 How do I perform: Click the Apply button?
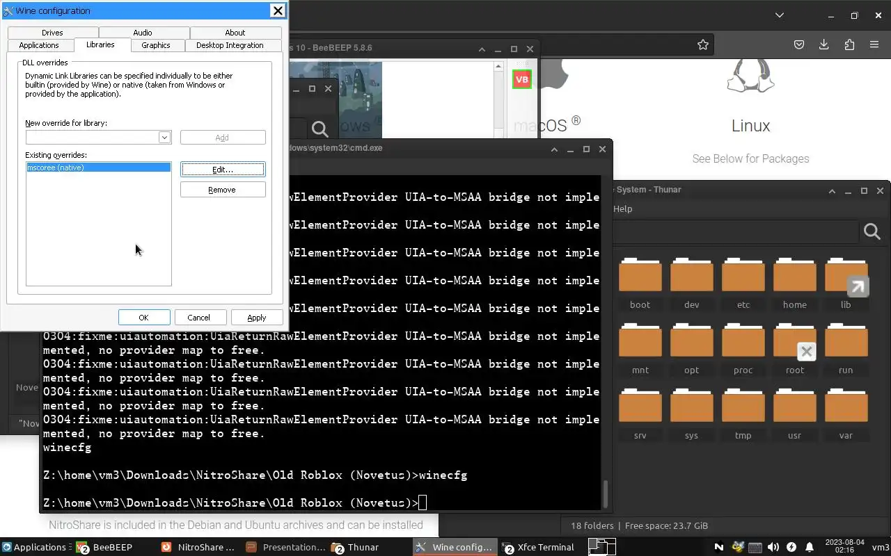click(257, 318)
